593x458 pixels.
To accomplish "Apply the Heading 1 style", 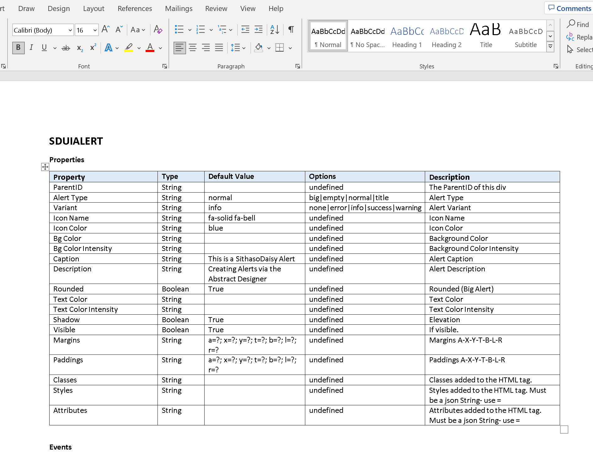I will click(x=407, y=36).
